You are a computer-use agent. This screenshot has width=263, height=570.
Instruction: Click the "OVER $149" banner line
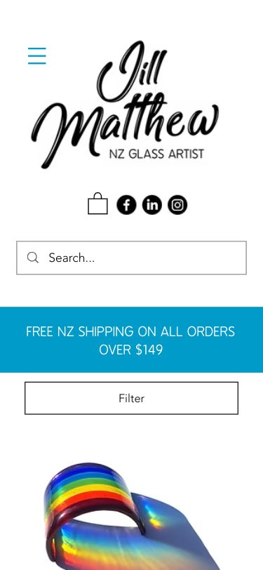(x=131, y=350)
